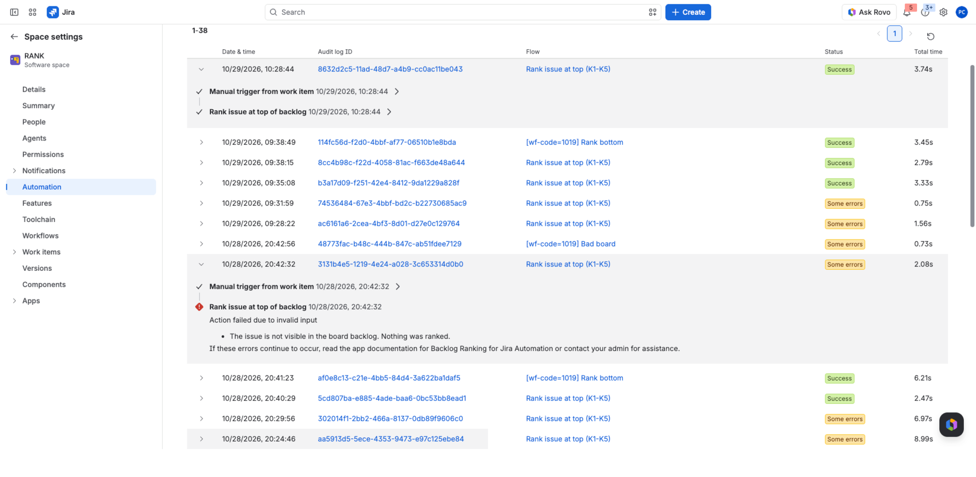Go back using Space settings arrow
This screenshot has width=976, height=477.
(x=14, y=37)
